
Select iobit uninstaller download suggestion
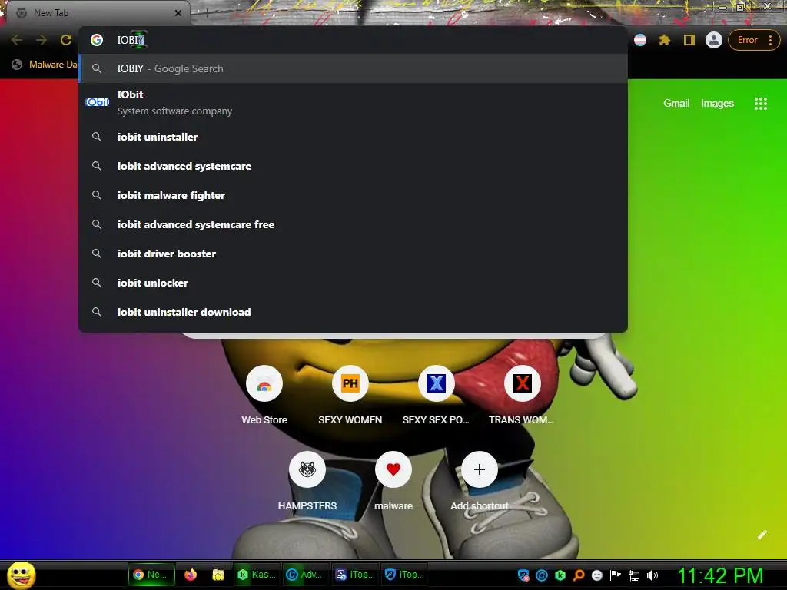pyautogui.click(x=354, y=312)
